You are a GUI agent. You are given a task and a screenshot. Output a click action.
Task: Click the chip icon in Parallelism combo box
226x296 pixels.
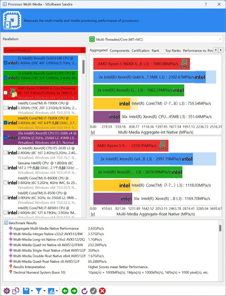click(x=92, y=39)
